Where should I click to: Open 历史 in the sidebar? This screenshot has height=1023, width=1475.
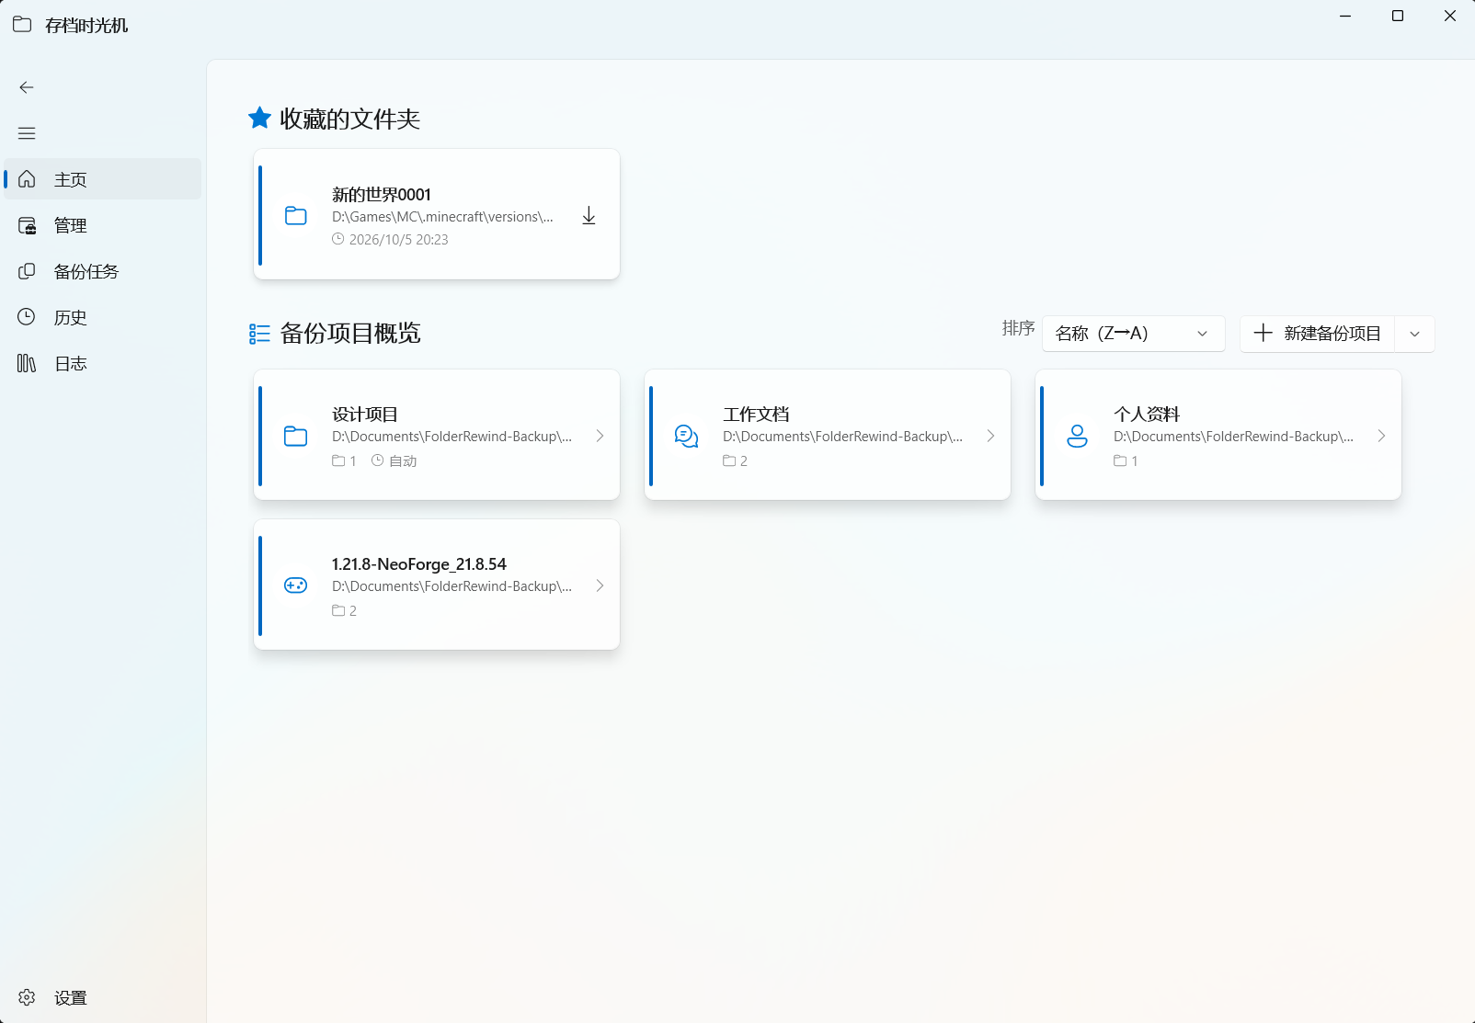click(x=103, y=317)
